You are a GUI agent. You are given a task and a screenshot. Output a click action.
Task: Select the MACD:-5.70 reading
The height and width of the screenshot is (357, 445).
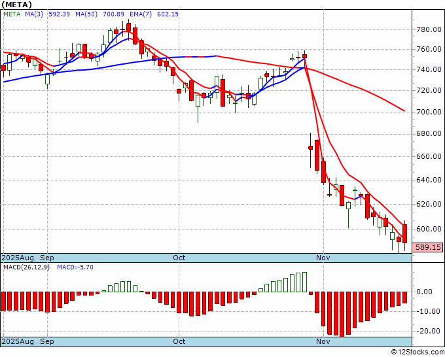75,267
